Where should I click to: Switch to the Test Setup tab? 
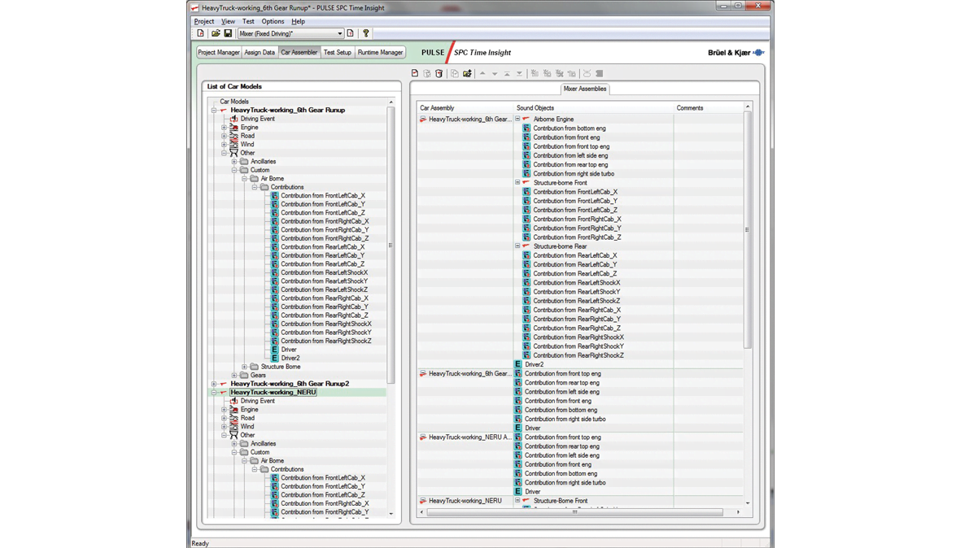pos(337,52)
